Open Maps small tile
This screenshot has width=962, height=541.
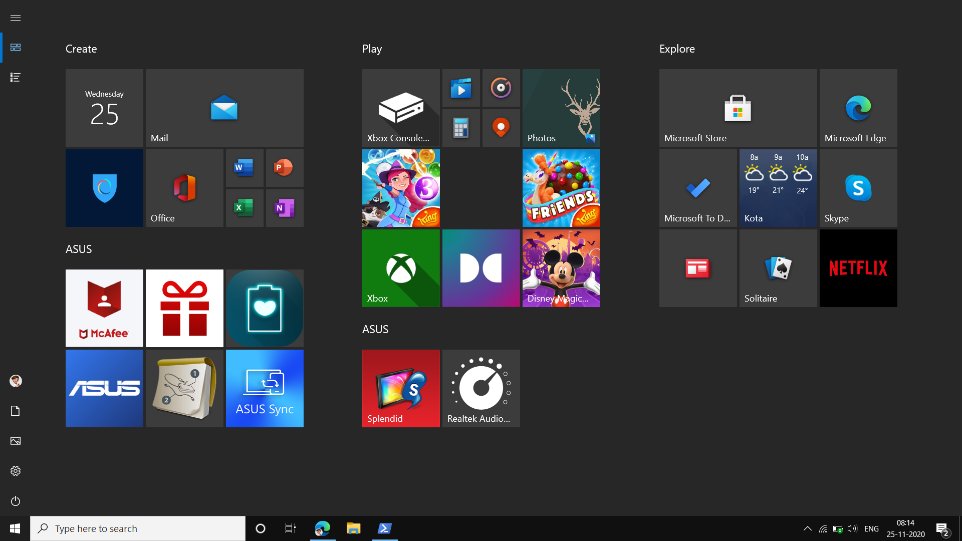coord(501,128)
